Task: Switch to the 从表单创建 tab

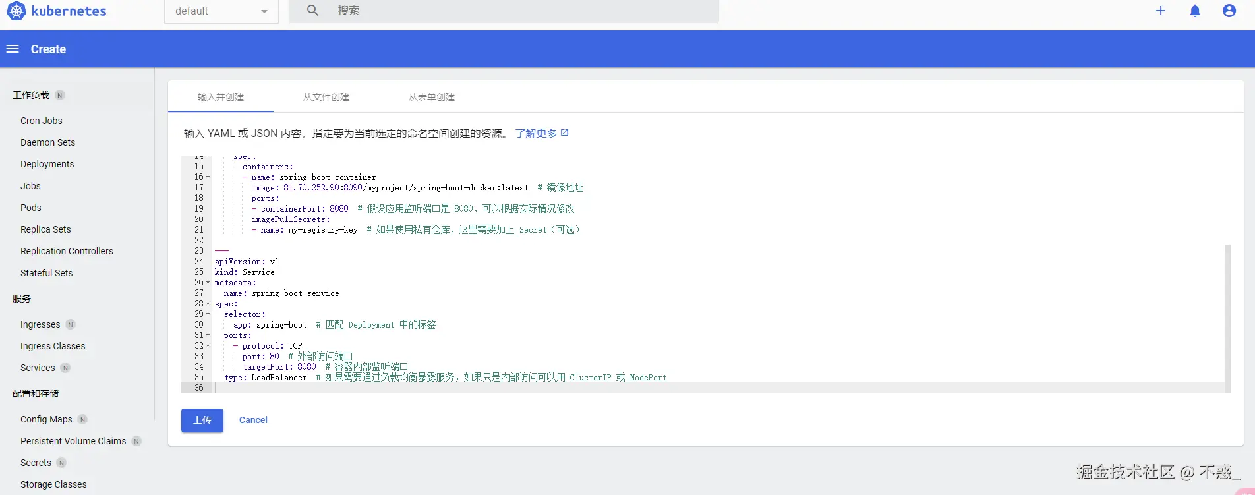Action: (x=432, y=97)
